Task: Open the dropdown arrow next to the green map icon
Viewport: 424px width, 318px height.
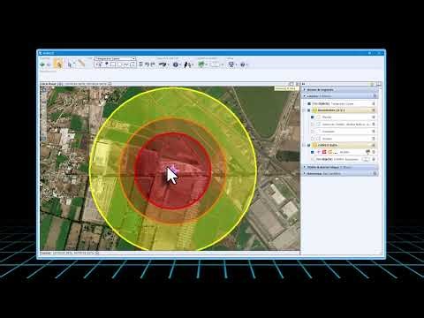Action: [207, 64]
